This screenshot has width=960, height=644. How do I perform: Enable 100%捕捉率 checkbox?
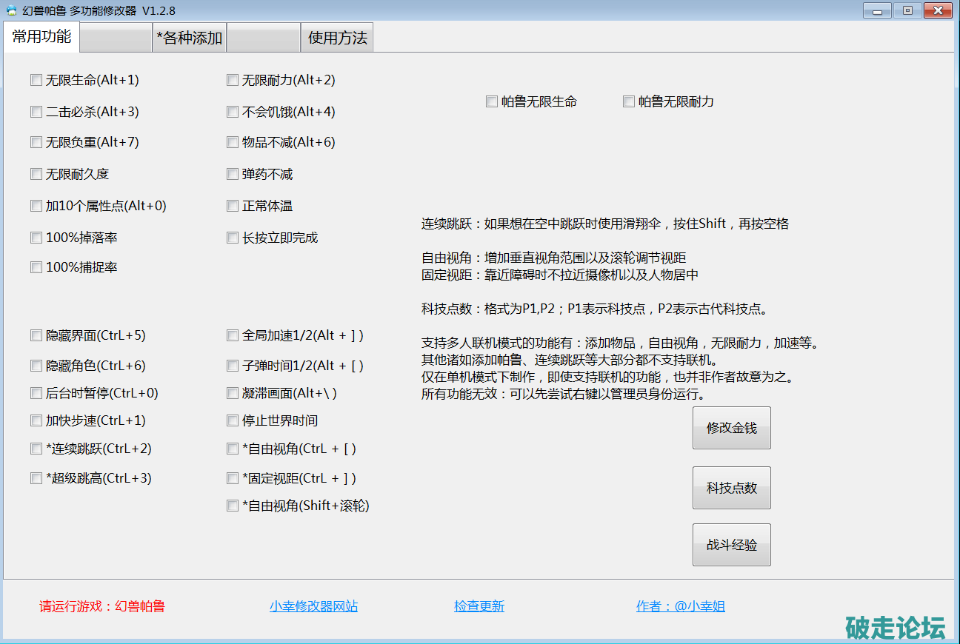[x=36, y=267]
